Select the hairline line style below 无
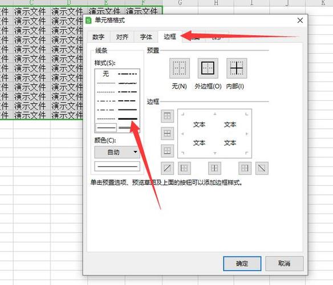 (105, 83)
